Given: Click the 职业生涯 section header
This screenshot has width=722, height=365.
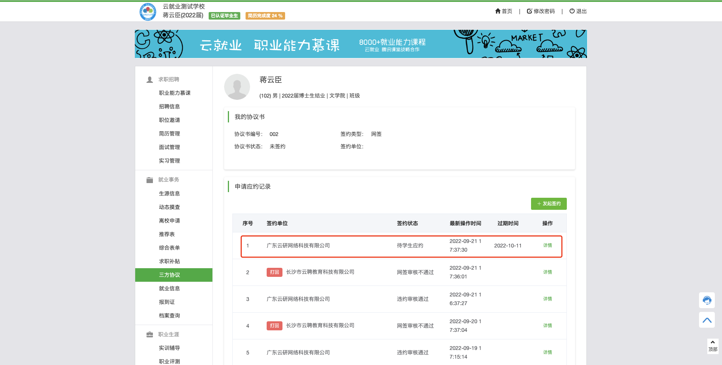Looking at the screenshot, I should (168, 334).
